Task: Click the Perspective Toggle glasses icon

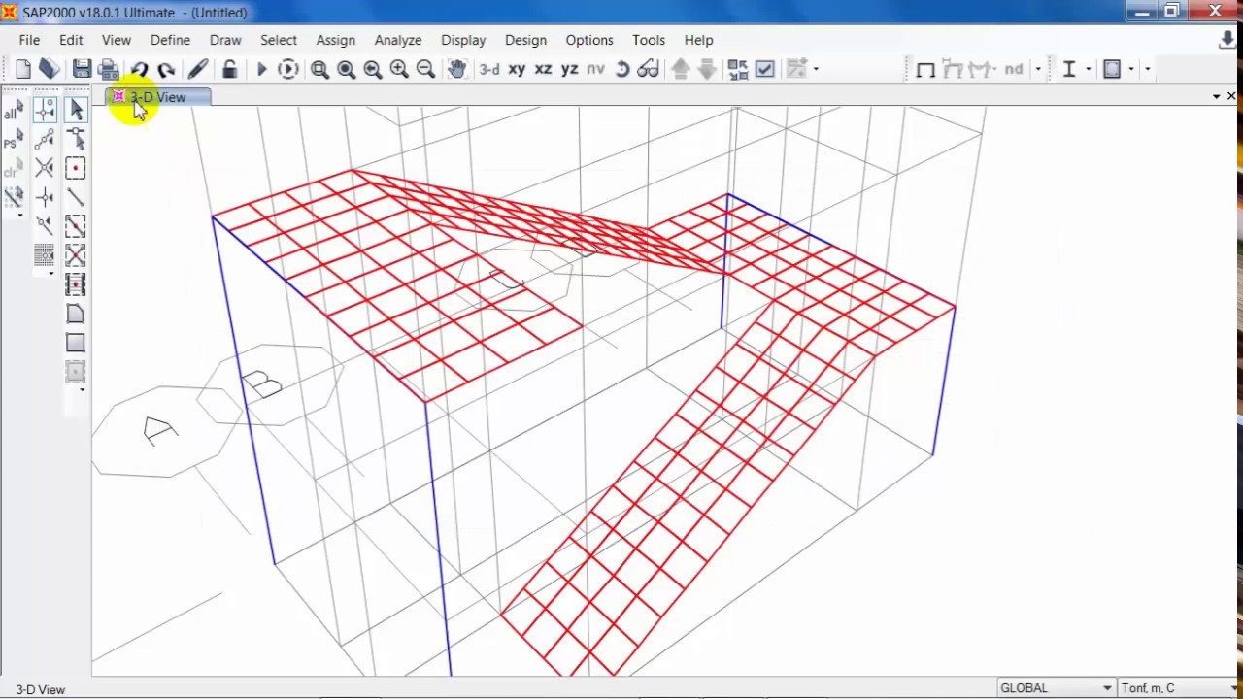Action: (x=649, y=69)
